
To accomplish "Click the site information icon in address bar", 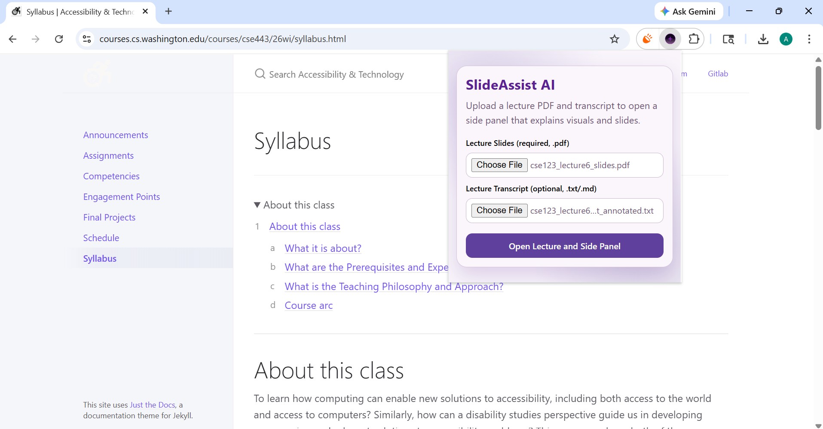I will click(86, 39).
